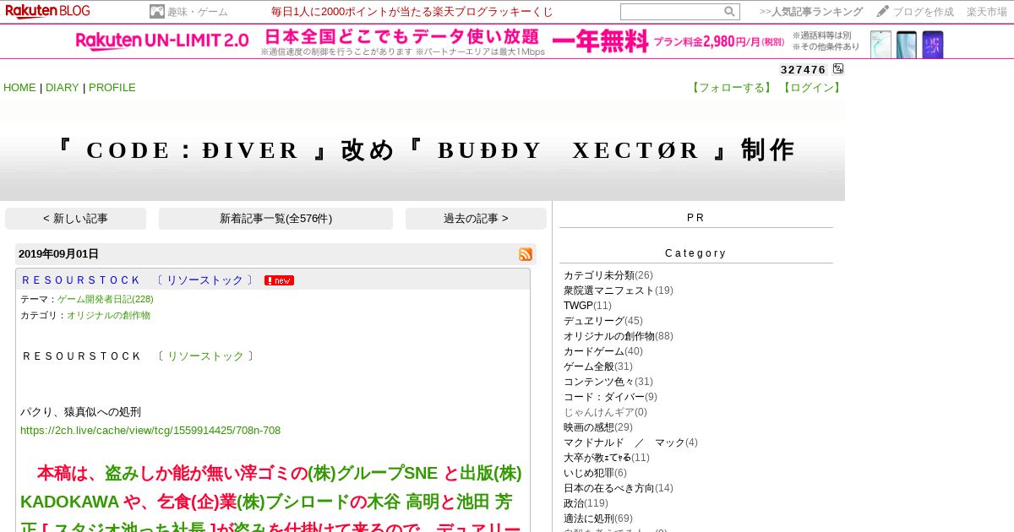This screenshot has width=1014, height=532.
Task: Open 政治(119) category
Action: [586, 503]
